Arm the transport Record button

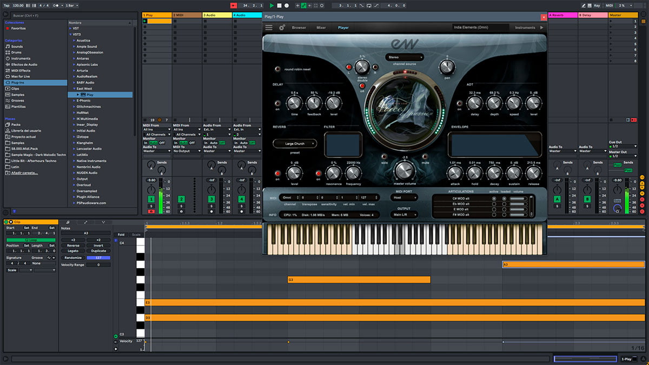point(287,5)
